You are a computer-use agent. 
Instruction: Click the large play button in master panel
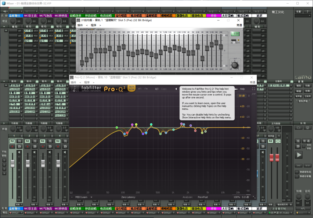tap(299, 155)
